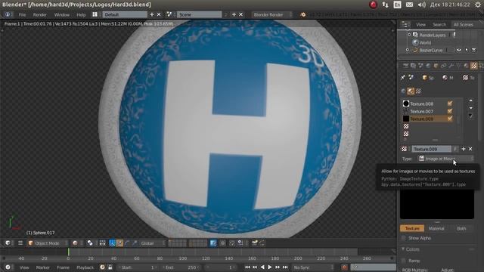Expand the RenderLayers tree item
The height and width of the screenshot is (272, 484).
pyautogui.click(x=409, y=35)
